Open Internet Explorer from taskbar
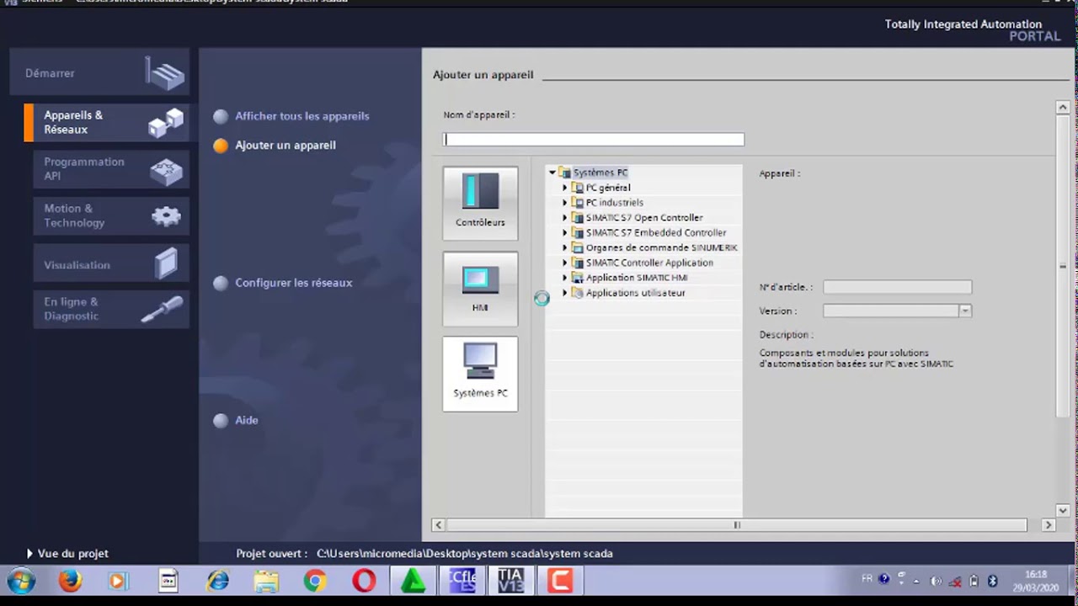1078x606 pixels. pos(217,581)
